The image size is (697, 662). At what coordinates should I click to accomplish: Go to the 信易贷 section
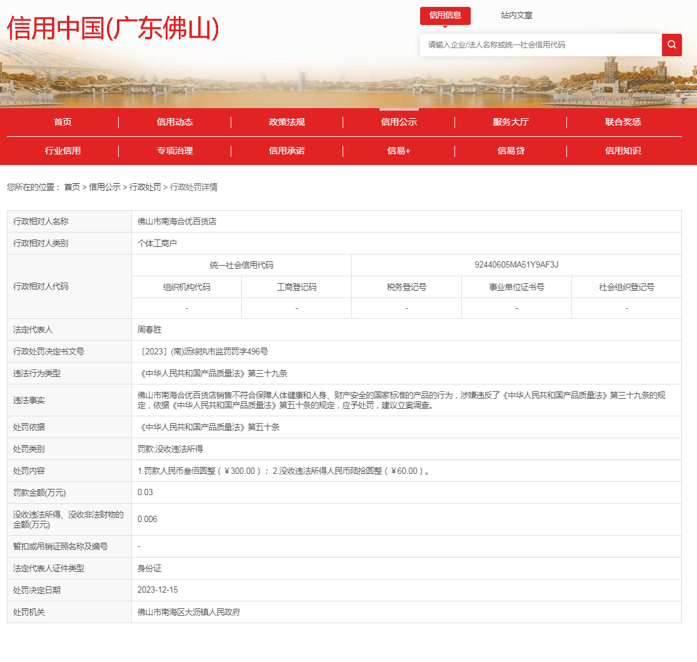point(511,151)
